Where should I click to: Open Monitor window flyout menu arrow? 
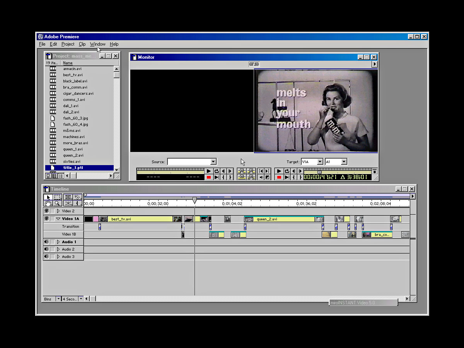(x=374, y=64)
